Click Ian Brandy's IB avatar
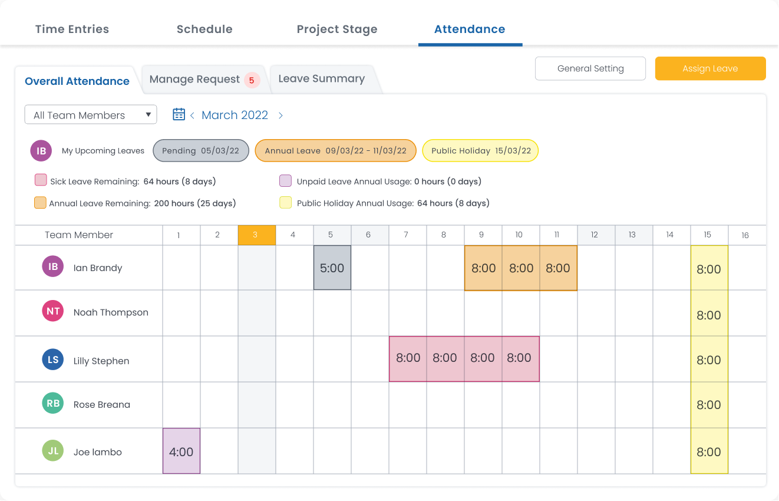779x501 pixels. [52, 266]
